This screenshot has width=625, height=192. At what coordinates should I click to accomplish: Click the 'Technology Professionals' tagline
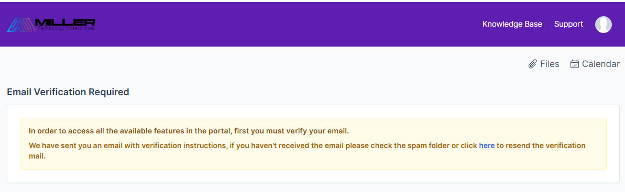pos(67,29)
